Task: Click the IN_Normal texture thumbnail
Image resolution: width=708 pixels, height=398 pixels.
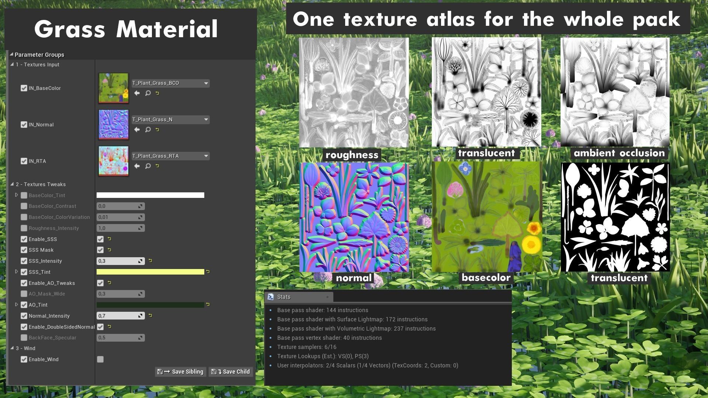Action: coord(114,125)
